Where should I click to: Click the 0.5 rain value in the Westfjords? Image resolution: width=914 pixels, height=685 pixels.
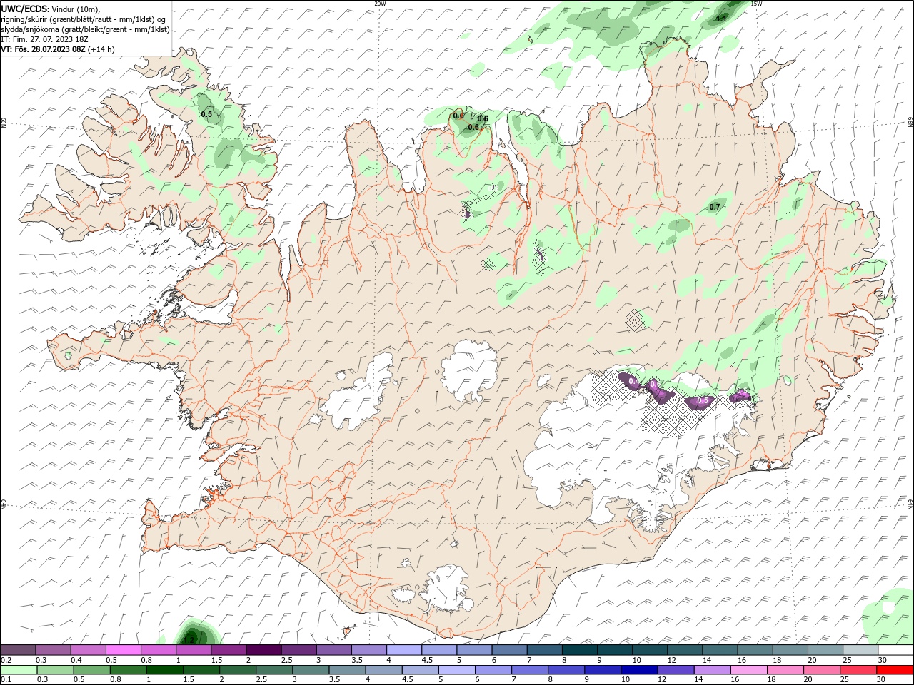point(206,114)
